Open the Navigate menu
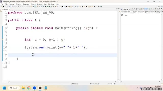This screenshot has width=163, height=91. 26,4
